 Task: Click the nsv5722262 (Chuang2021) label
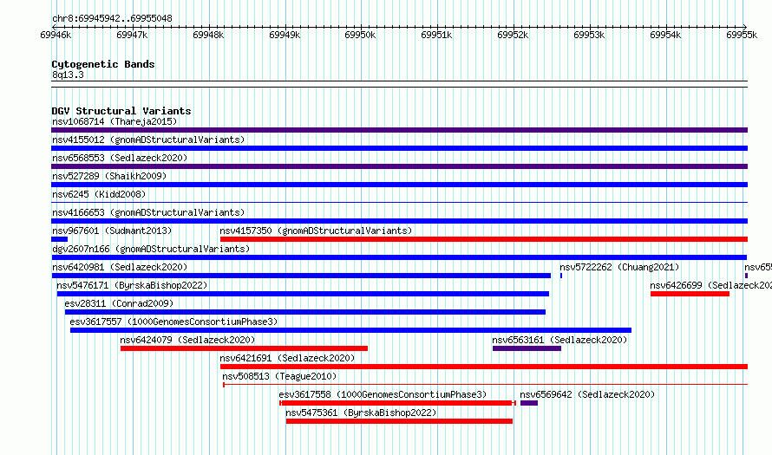619,267
